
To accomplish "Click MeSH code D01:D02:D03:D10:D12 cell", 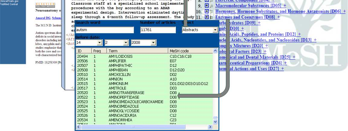I will (189, 84).
